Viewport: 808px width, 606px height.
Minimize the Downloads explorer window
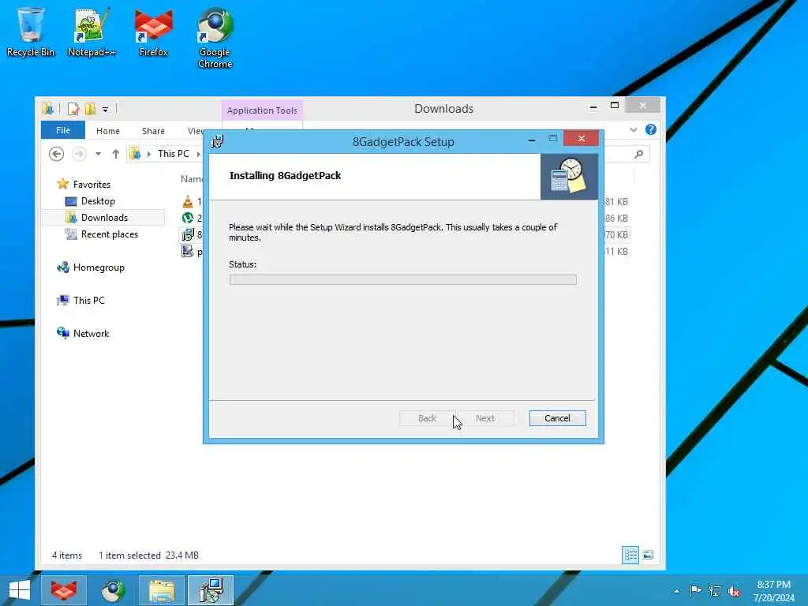[x=593, y=107]
